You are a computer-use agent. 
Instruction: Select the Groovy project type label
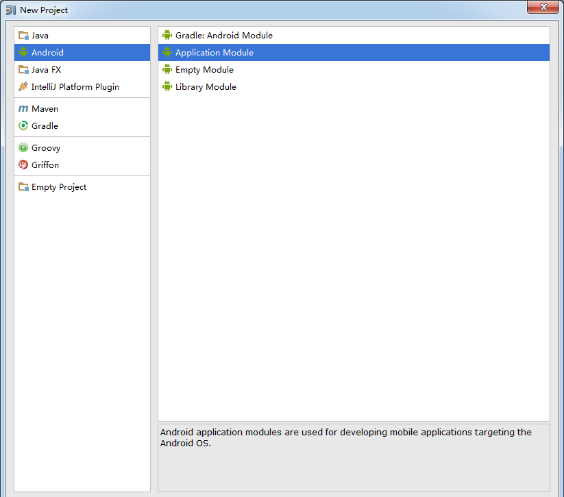click(46, 148)
